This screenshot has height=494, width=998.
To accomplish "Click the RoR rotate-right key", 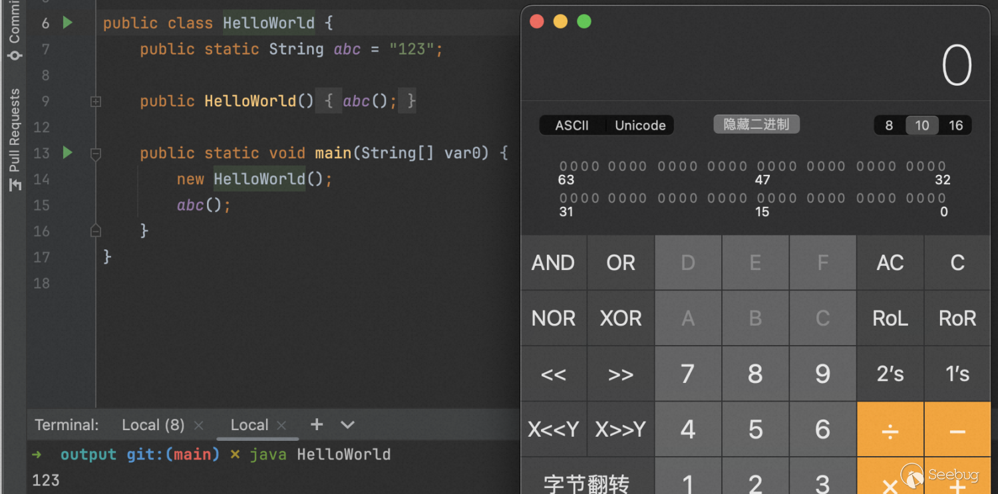I will point(957,318).
